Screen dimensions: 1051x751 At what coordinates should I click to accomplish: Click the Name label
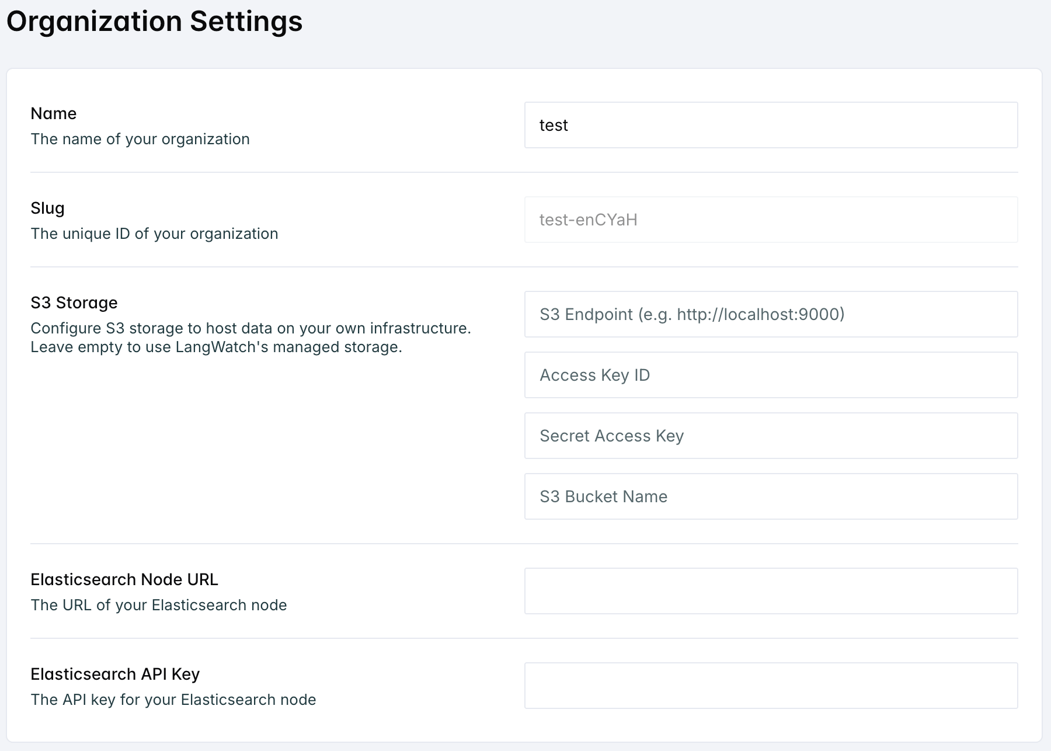54,113
